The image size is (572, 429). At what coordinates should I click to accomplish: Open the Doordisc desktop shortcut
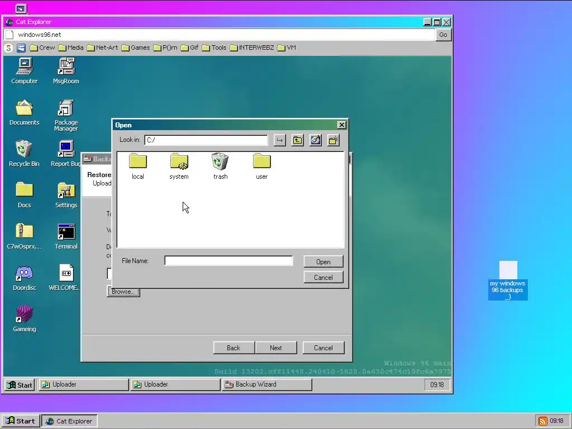[x=24, y=277]
